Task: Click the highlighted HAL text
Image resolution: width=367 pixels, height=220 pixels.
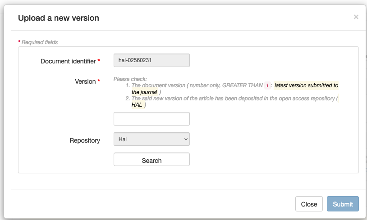Action: click(137, 105)
